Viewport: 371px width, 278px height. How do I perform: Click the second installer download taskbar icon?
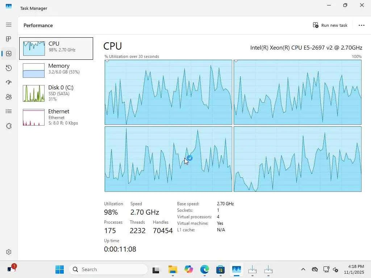click(x=268, y=269)
